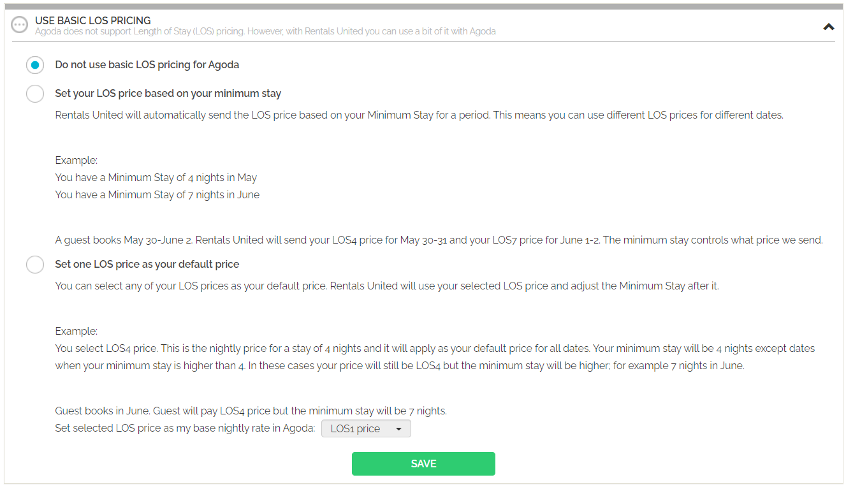Click the grey subtitle about Agoda not supporting LOS
This screenshot has height=489, width=846.
tap(265, 31)
